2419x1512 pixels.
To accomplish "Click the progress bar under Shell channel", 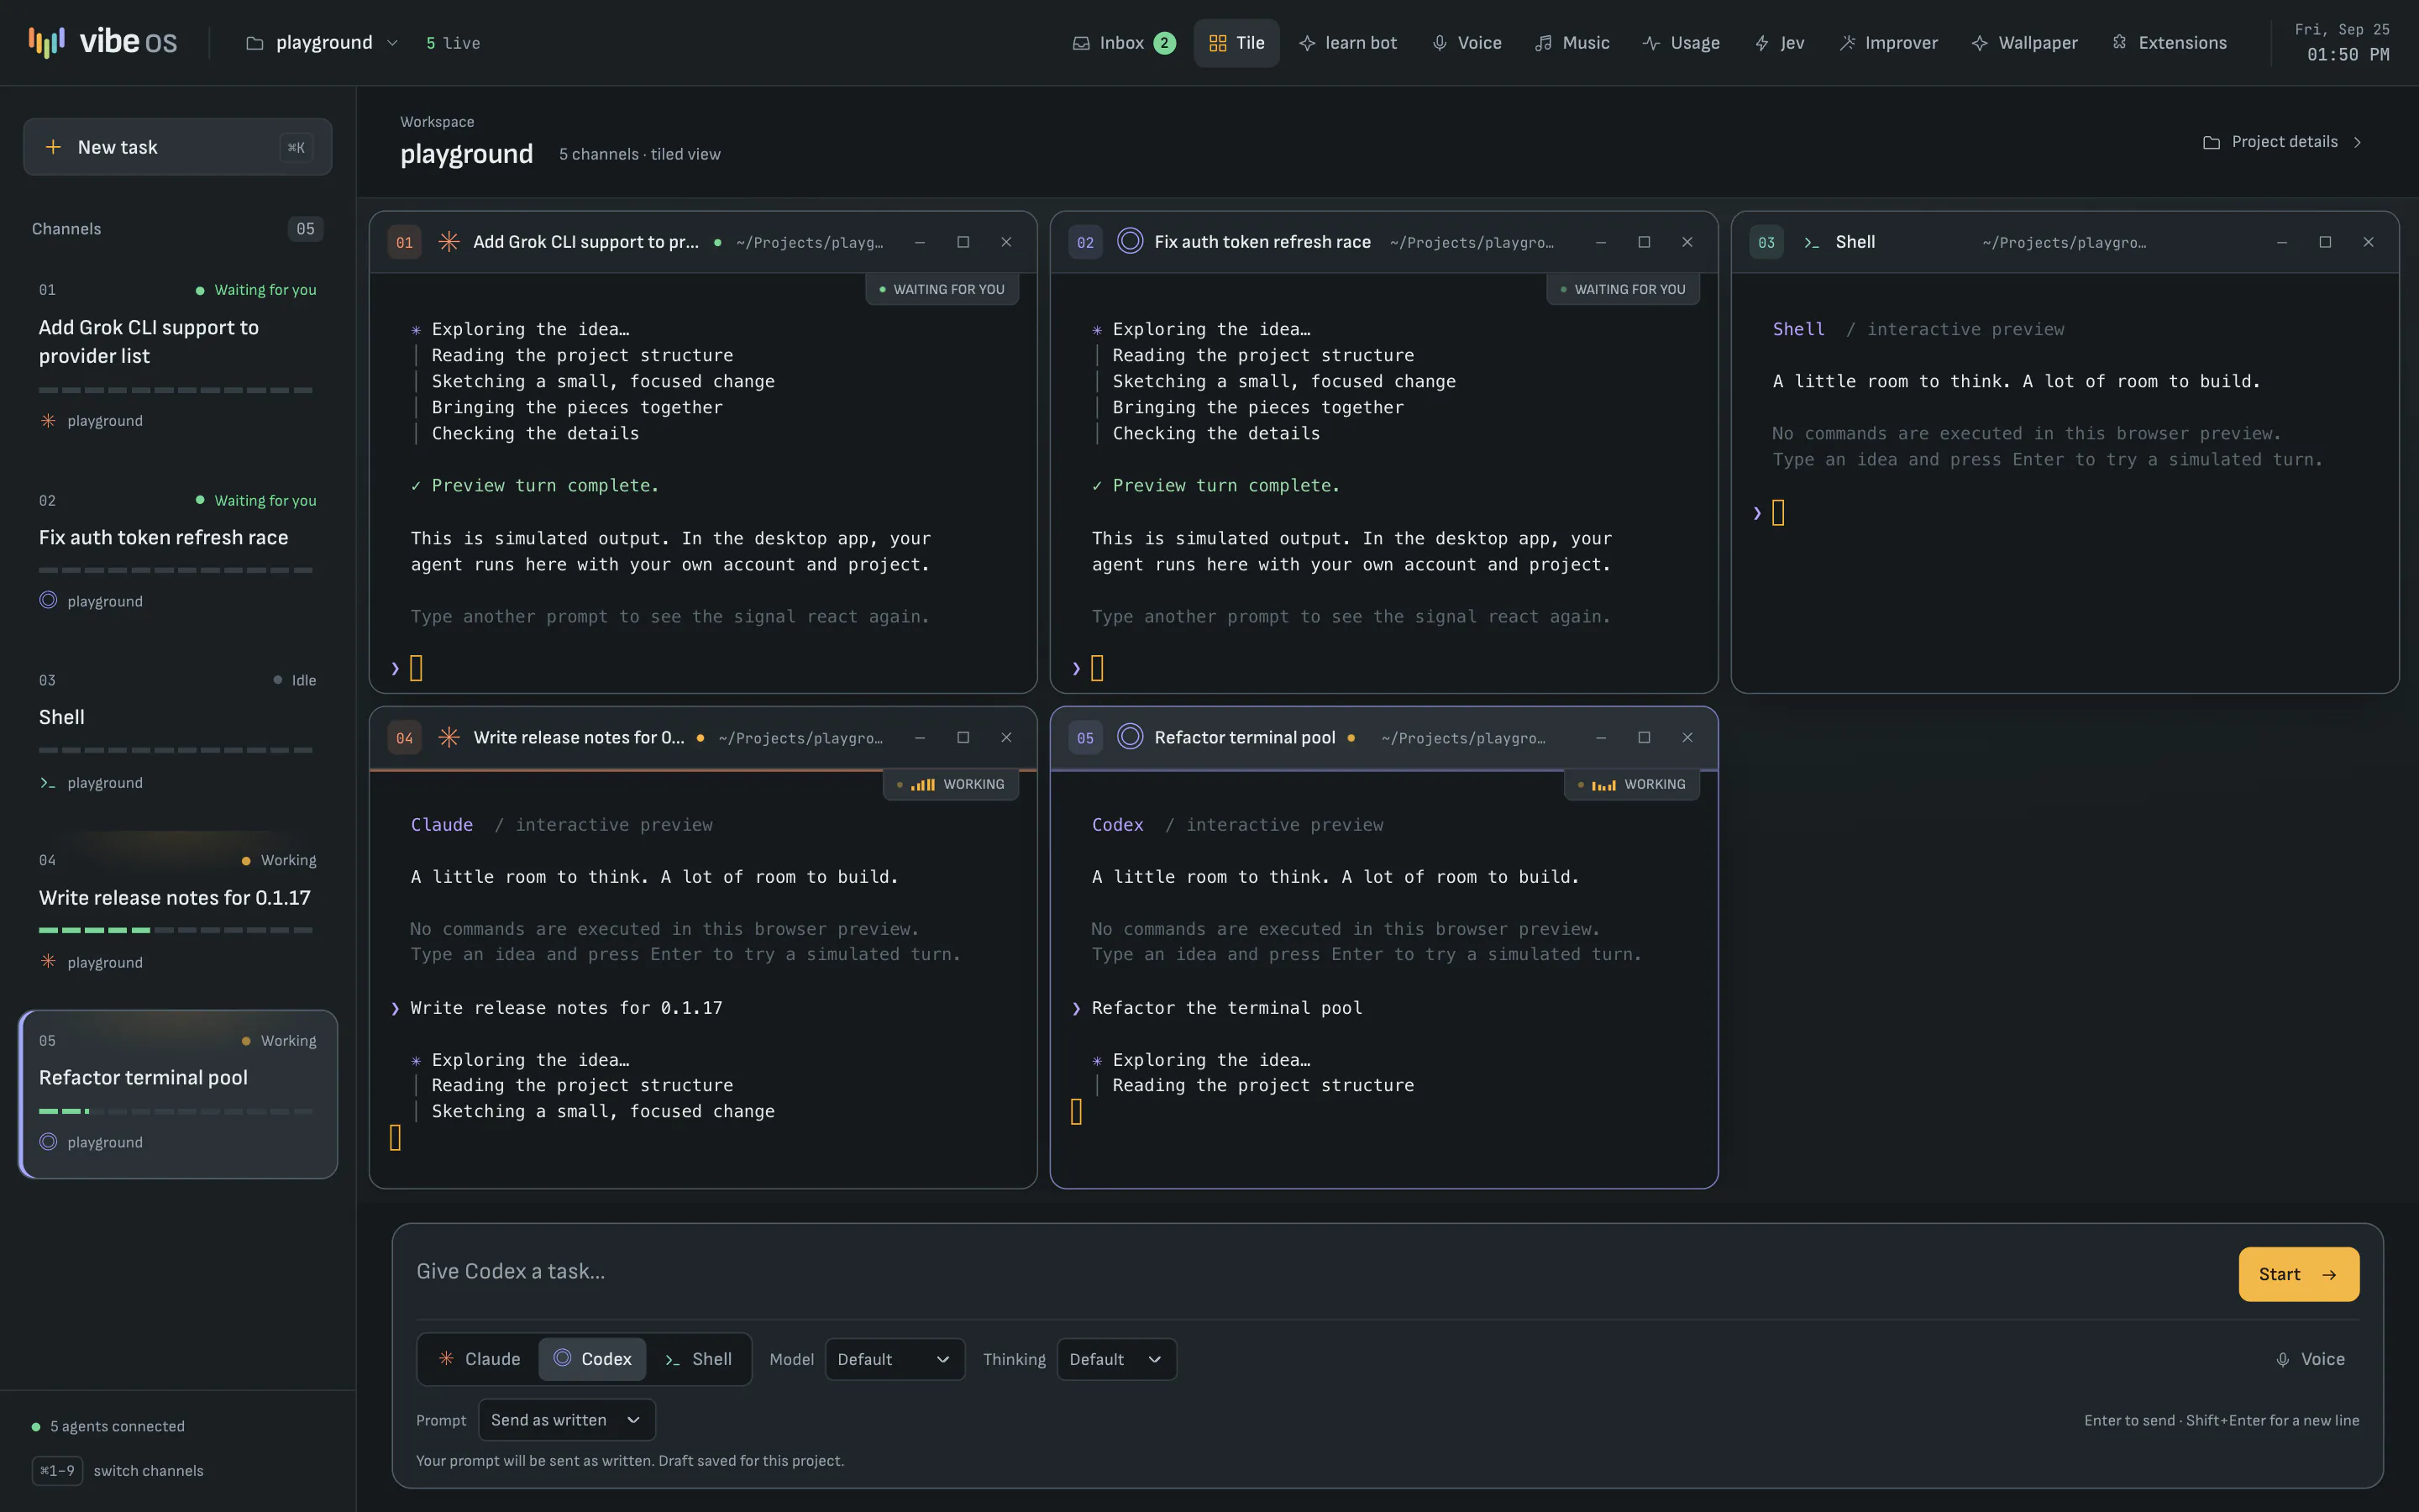I will tap(176, 750).
